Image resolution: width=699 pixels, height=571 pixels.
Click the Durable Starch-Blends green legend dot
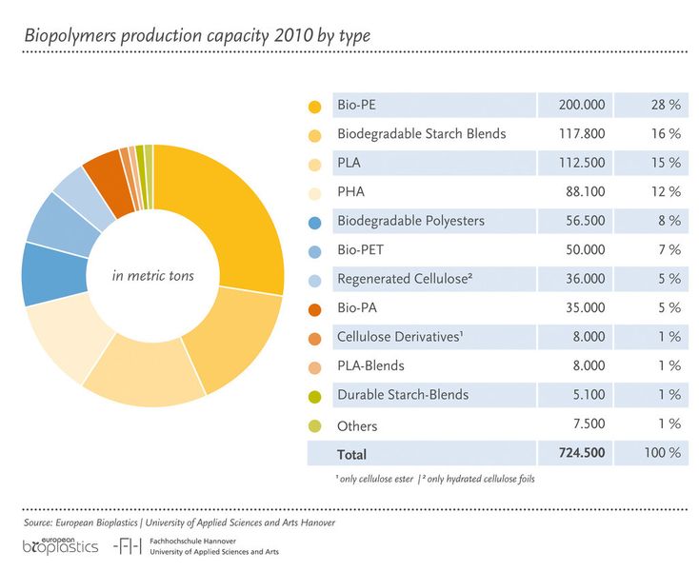[314, 397]
